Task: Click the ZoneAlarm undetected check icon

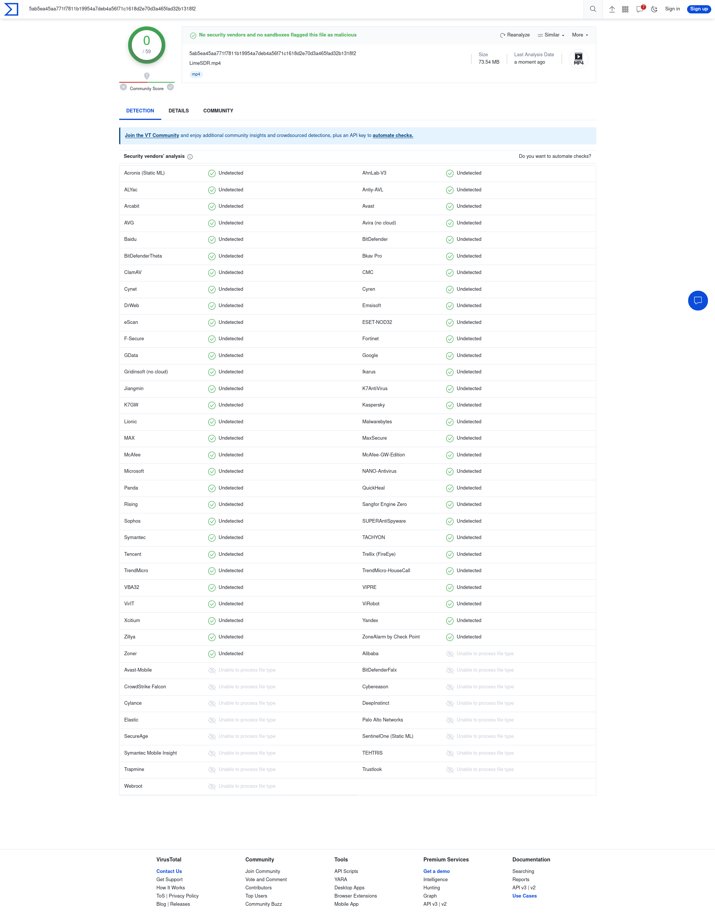Action: pos(450,637)
